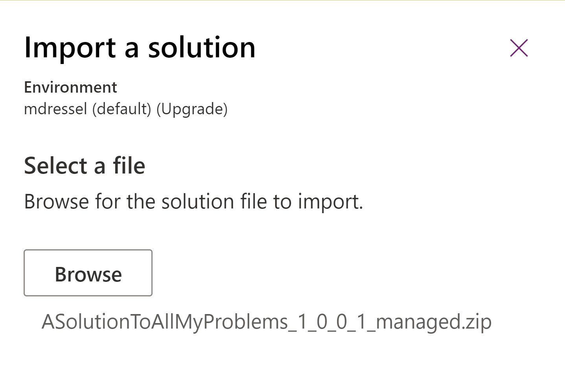This screenshot has width=565, height=380.
Task: Close the Import a solution panel
Action: [x=519, y=48]
